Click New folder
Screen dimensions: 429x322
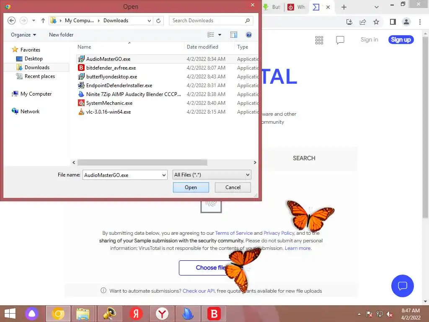(x=61, y=35)
